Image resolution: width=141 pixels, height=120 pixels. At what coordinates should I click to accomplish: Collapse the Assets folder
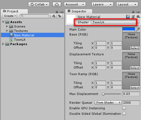click(3, 22)
